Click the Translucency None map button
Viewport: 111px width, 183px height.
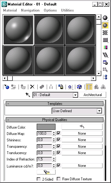[82, 153]
